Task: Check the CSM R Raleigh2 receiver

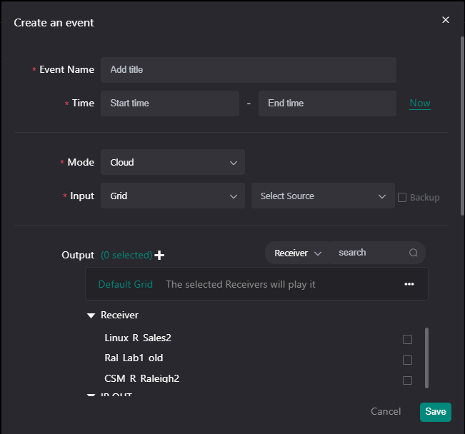Action: click(407, 380)
